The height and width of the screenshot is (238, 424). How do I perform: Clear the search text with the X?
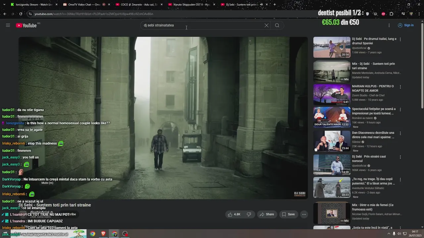tap(266, 25)
